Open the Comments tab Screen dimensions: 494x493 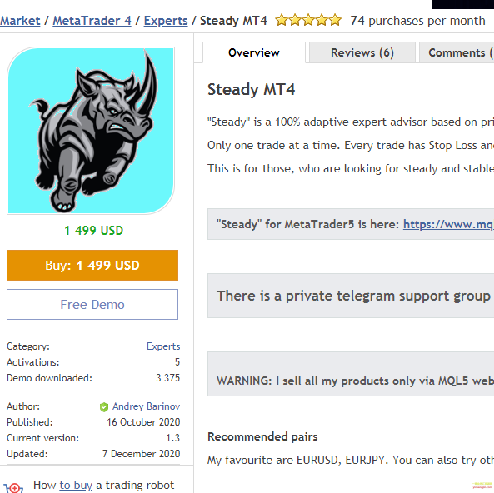pyautogui.click(x=457, y=52)
